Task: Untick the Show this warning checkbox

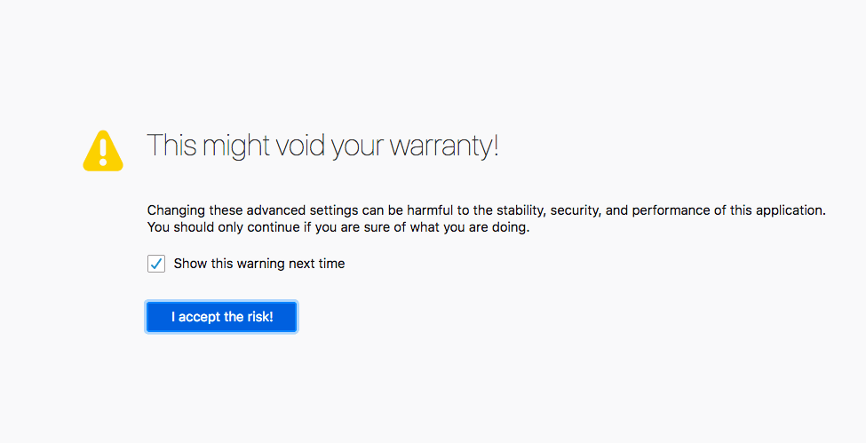Action: coord(156,264)
